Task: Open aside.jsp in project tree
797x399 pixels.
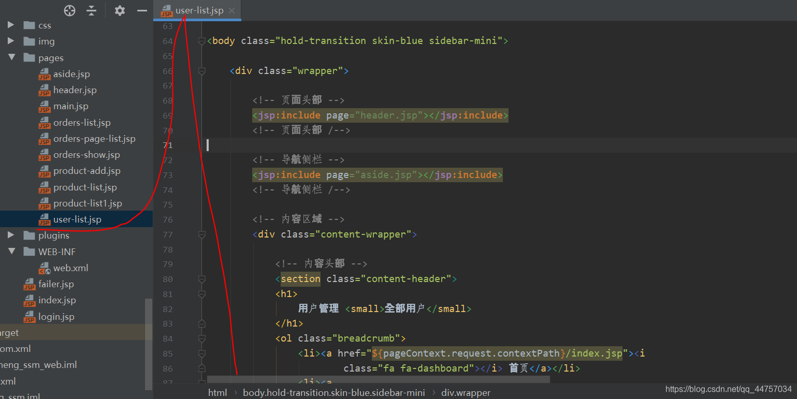Action: 71,74
